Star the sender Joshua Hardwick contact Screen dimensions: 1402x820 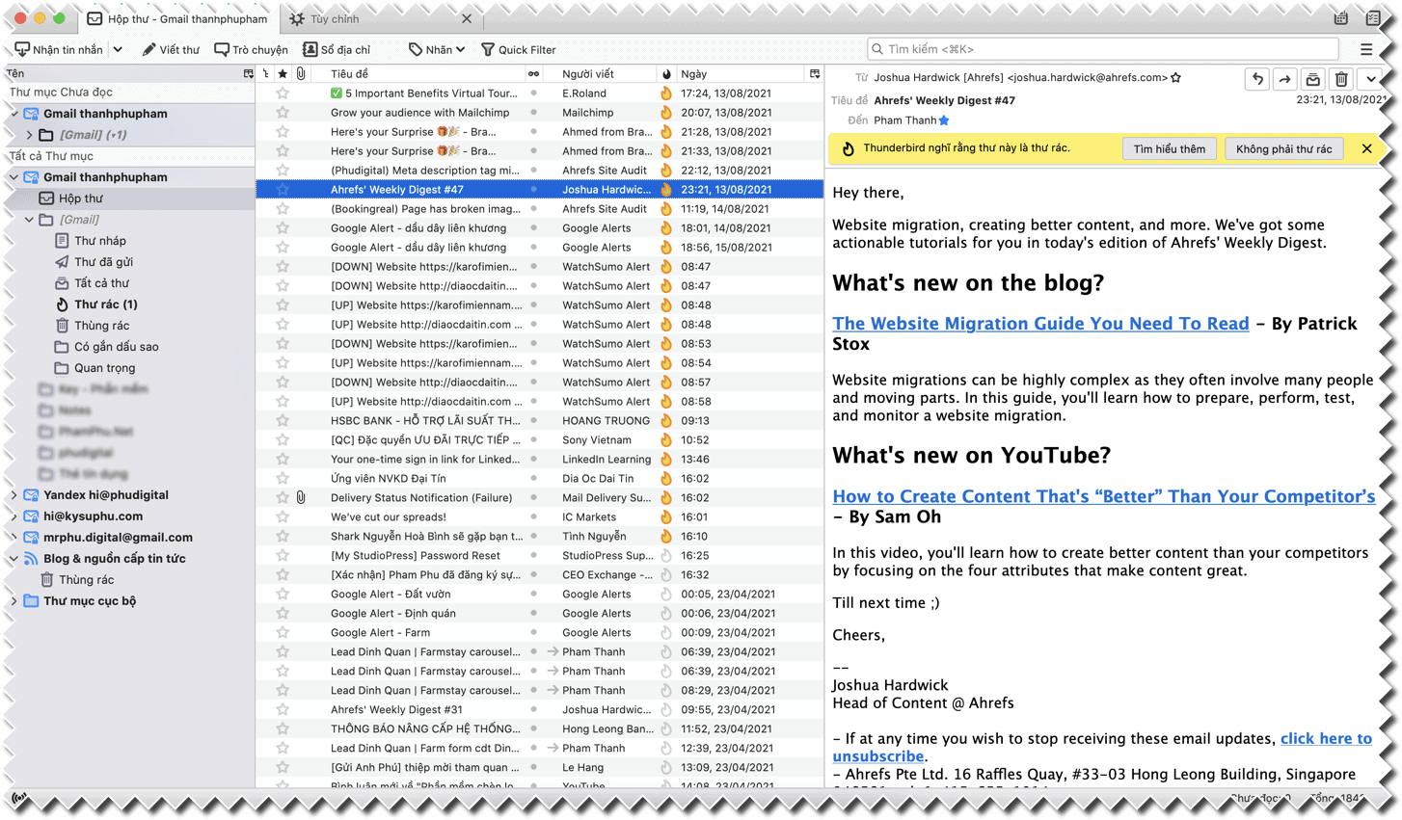coord(1175,77)
